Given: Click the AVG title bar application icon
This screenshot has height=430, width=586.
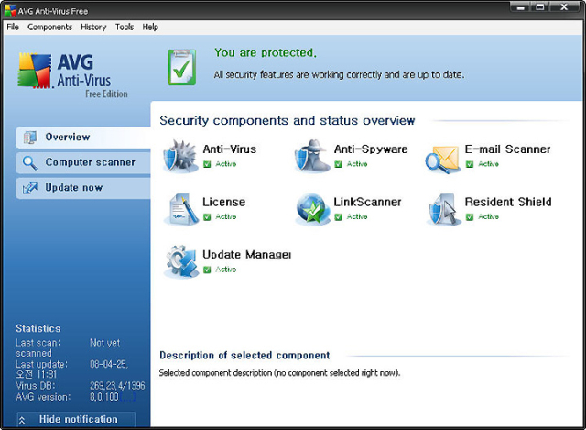Looking at the screenshot, I should 10,11.
